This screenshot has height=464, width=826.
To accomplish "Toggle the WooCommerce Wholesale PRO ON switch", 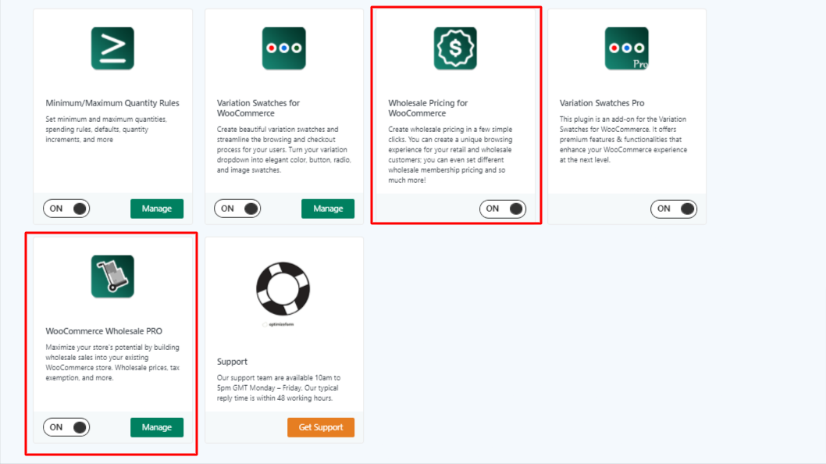I will tap(66, 427).
